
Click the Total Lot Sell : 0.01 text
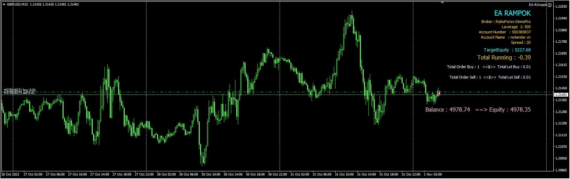514,77
